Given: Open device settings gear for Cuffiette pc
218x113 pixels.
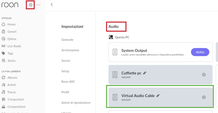Looking at the screenshot, I should (204, 75).
